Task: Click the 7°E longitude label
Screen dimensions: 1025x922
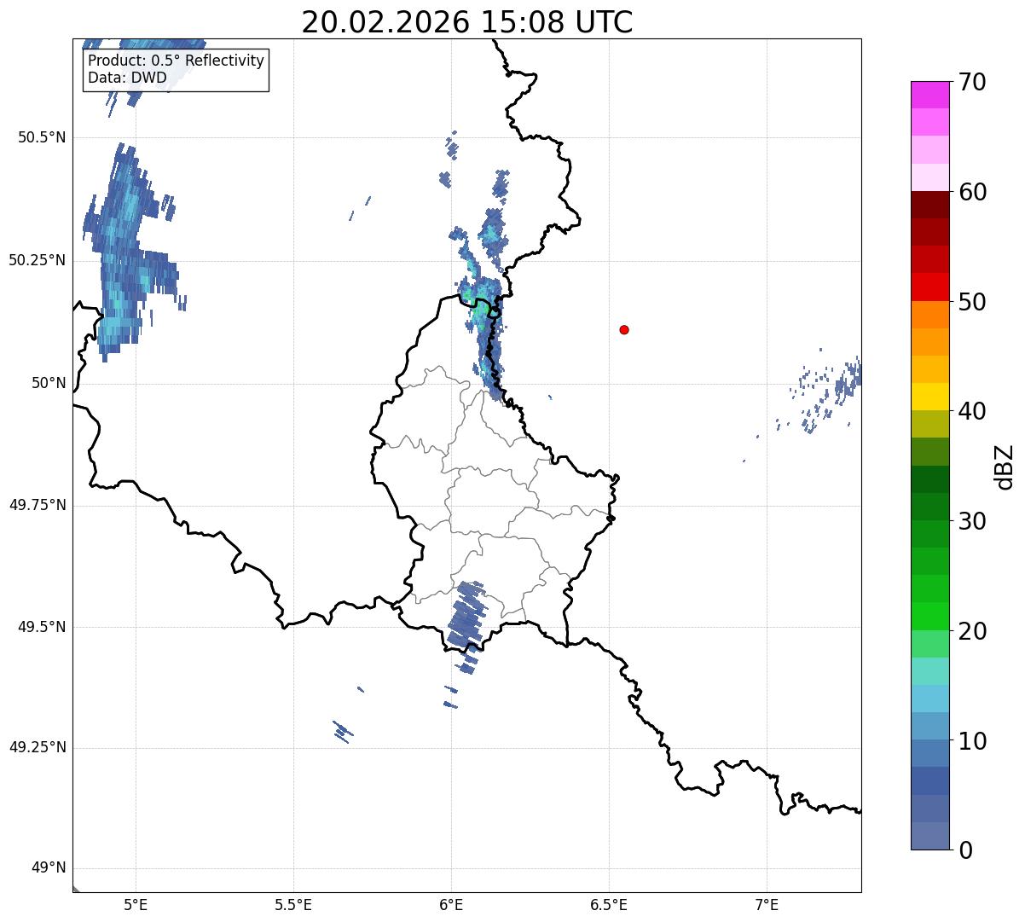Action: tap(767, 904)
